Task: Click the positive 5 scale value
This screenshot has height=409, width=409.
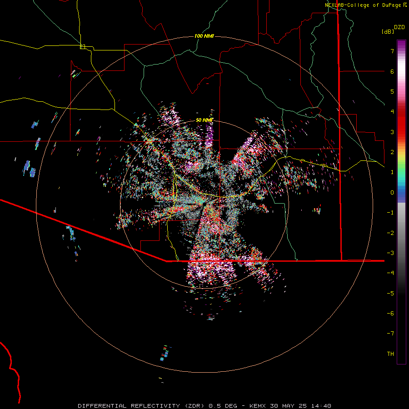Action: (392, 91)
